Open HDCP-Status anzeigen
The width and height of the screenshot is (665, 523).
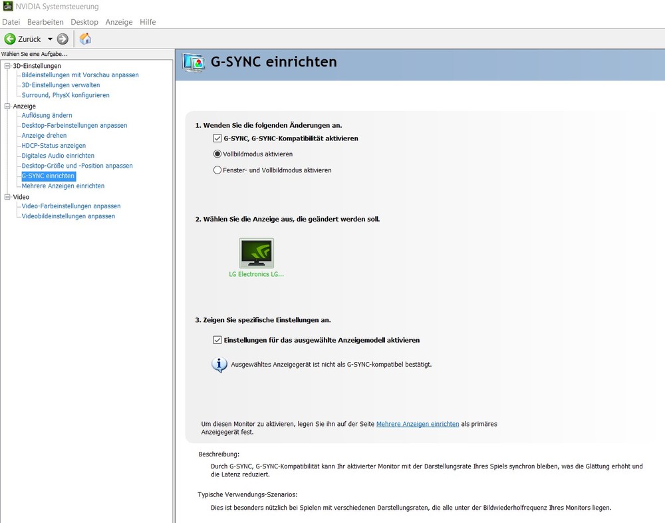point(53,146)
